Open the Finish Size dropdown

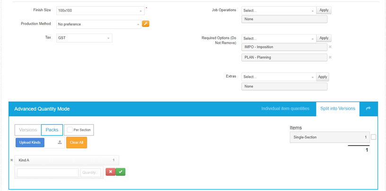(x=100, y=10)
